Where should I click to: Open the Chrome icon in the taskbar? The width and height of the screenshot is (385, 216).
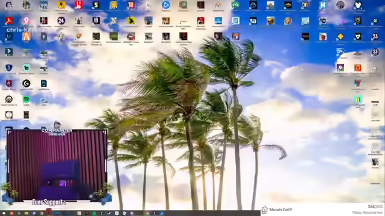coord(42,214)
